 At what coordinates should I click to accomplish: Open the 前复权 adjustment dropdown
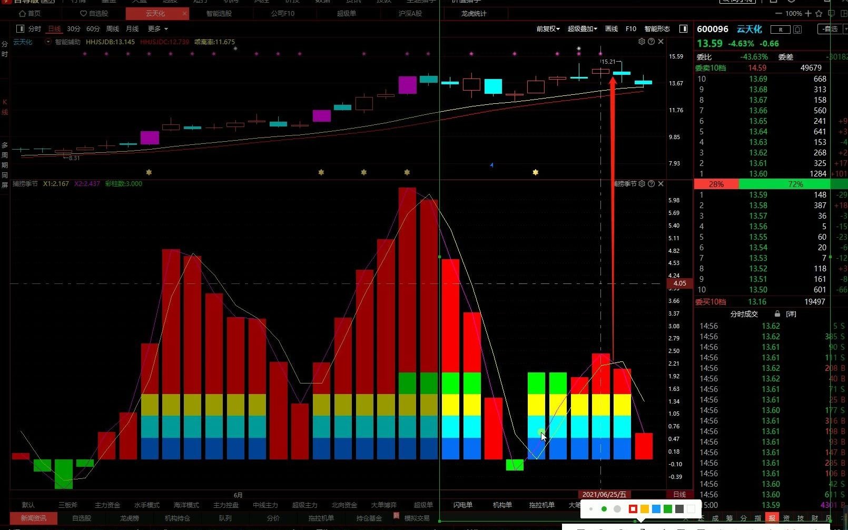point(548,29)
